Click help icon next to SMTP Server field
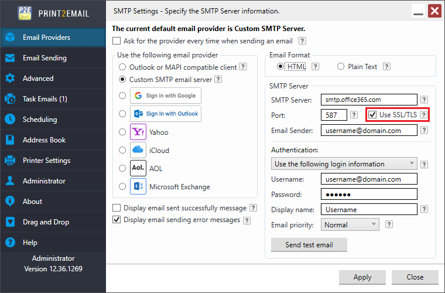 [424, 100]
